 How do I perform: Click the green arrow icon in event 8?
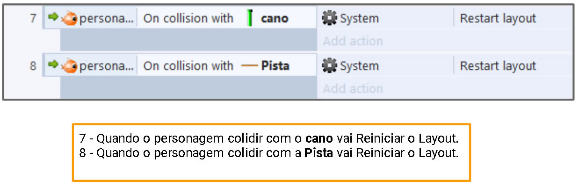53,65
